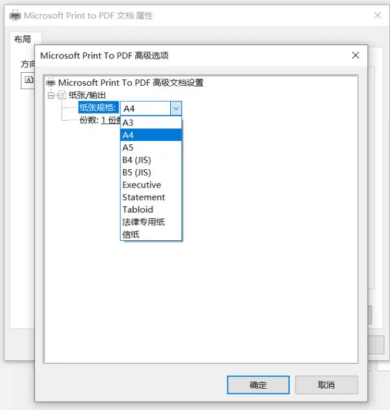The image size is (390, 410).
Task: Confirm with the 确定 button
Action: point(258,385)
